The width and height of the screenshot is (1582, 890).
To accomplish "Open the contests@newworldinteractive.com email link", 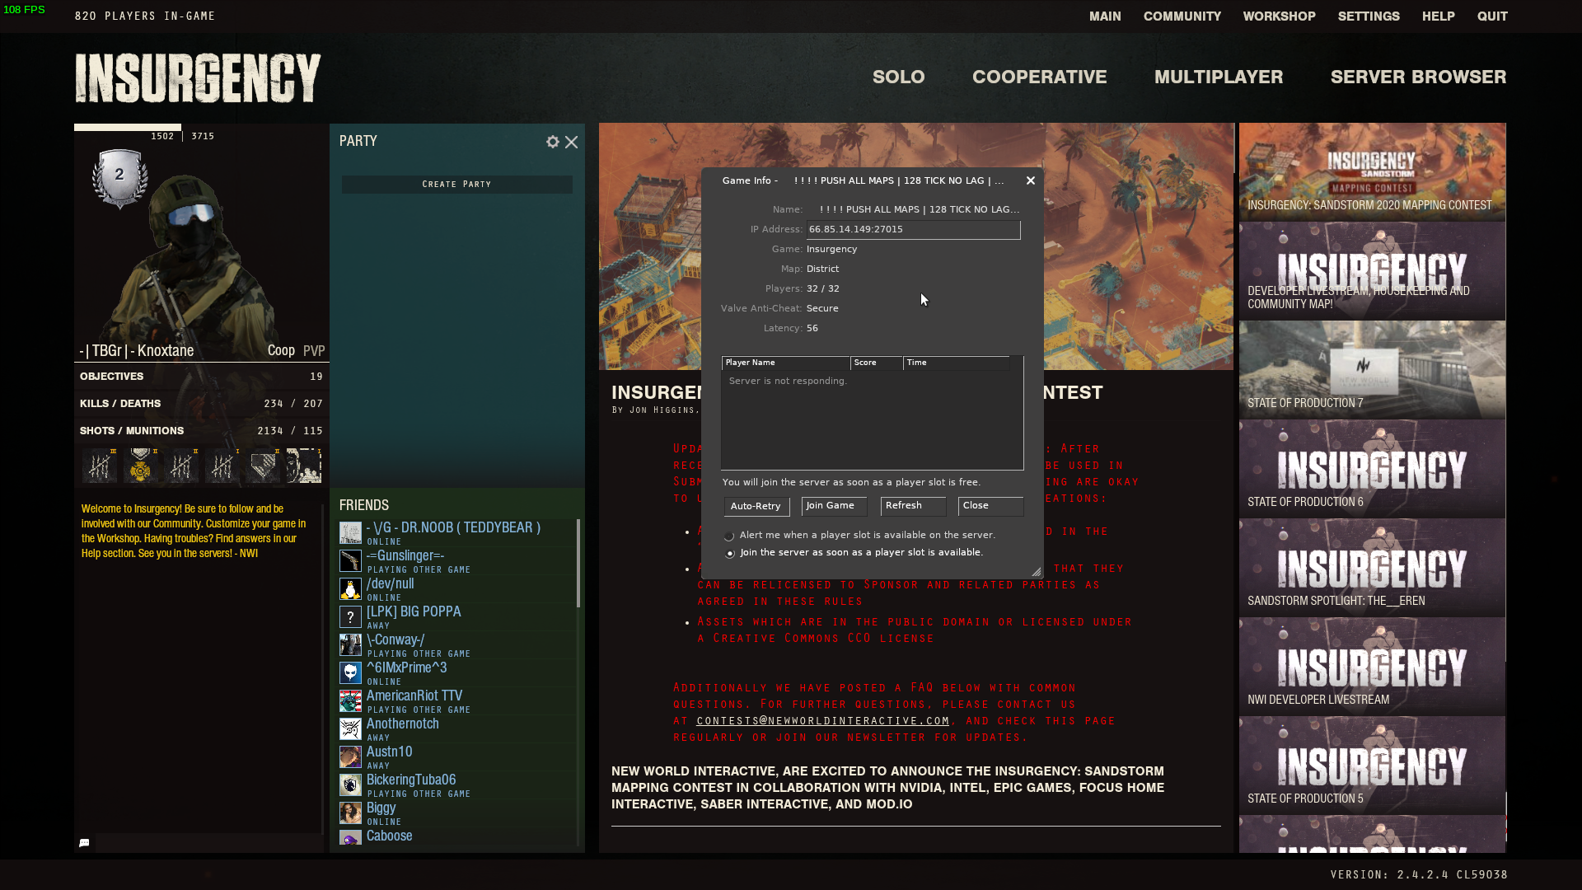I will tap(822, 721).
